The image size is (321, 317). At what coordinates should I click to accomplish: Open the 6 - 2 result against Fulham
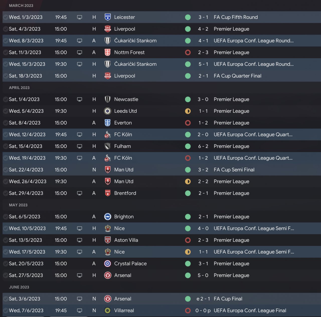click(x=203, y=146)
